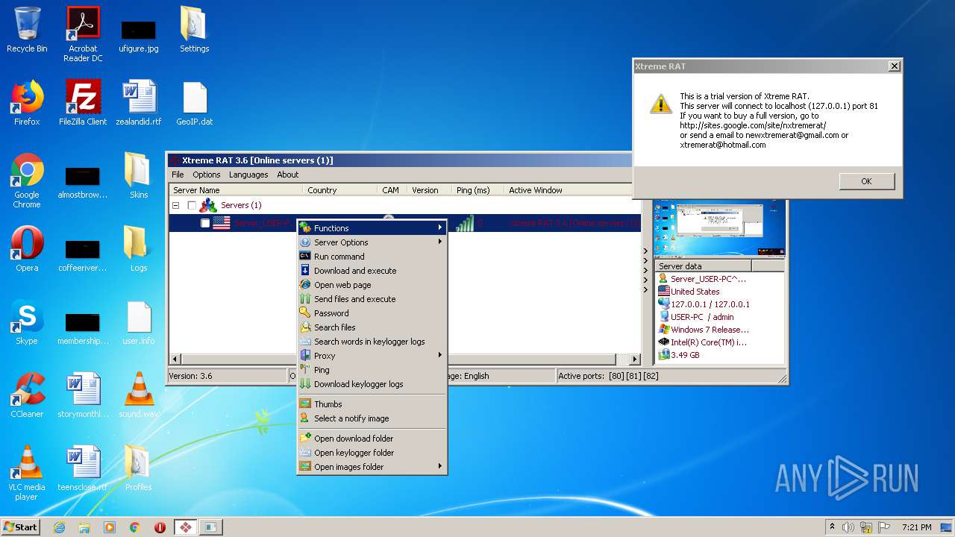The height and width of the screenshot is (537, 955).
Task: Close the Xtreme RAT trial dialog
Action: click(x=894, y=66)
